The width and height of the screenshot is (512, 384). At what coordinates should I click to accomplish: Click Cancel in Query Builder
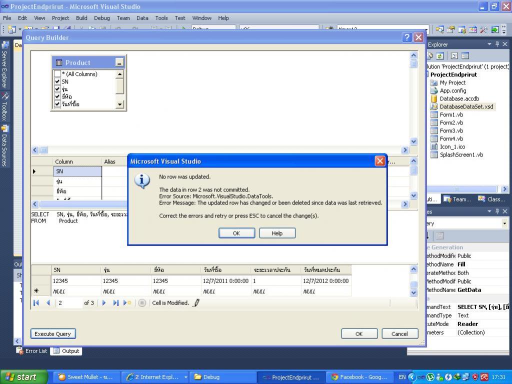(x=399, y=333)
